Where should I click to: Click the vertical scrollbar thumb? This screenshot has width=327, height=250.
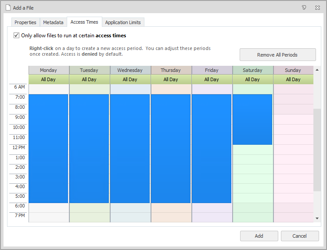tap(317, 149)
